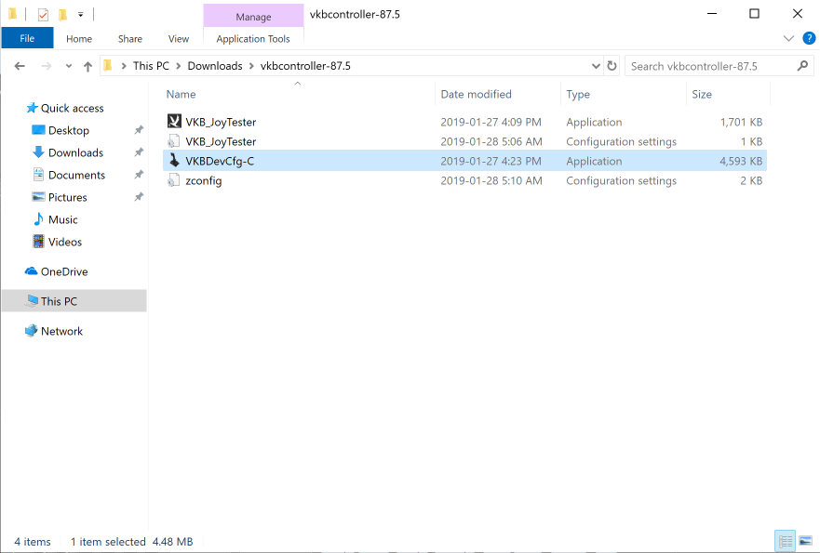Screen dimensions: 820x553
Task: Click the folder icon in address bar
Action: (108, 66)
